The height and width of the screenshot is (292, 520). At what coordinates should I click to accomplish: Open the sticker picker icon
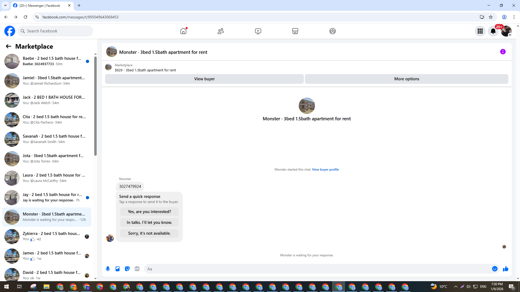[x=127, y=269]
